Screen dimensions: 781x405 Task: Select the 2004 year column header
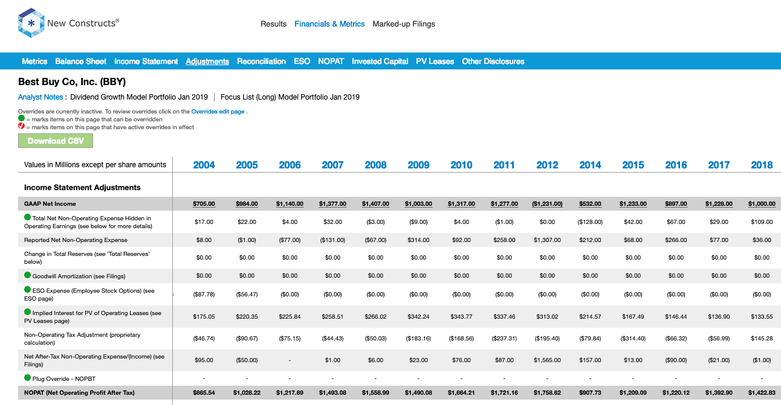click(204, 165)
